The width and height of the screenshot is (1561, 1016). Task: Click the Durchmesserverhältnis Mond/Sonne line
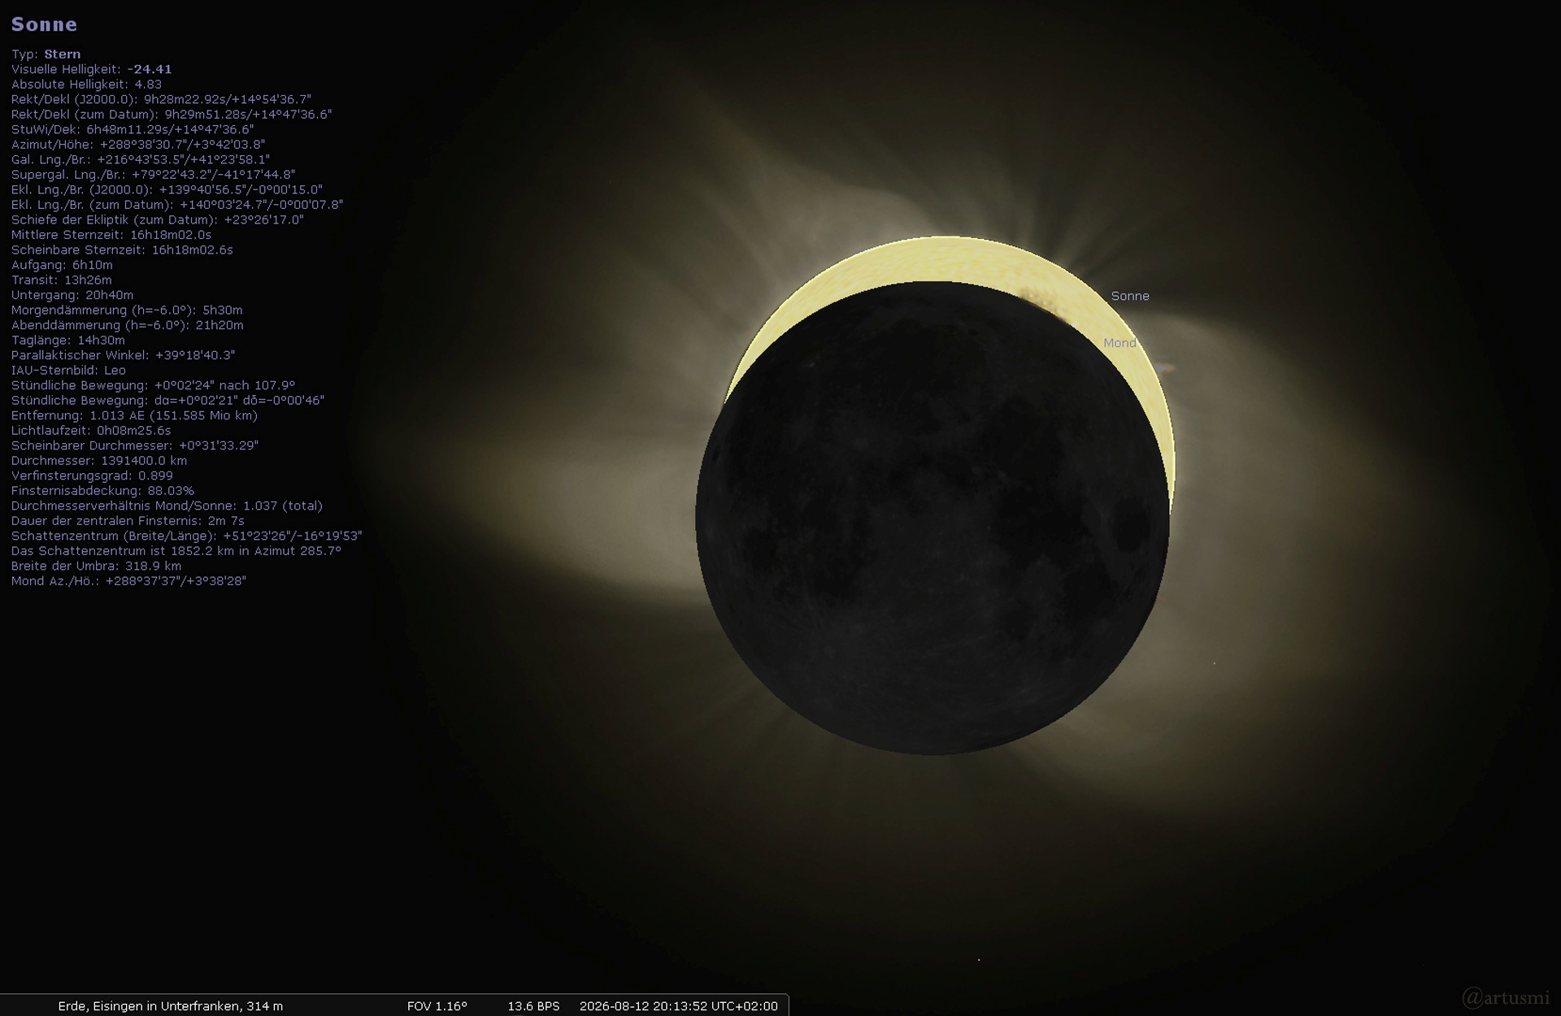tap(167, 506)
